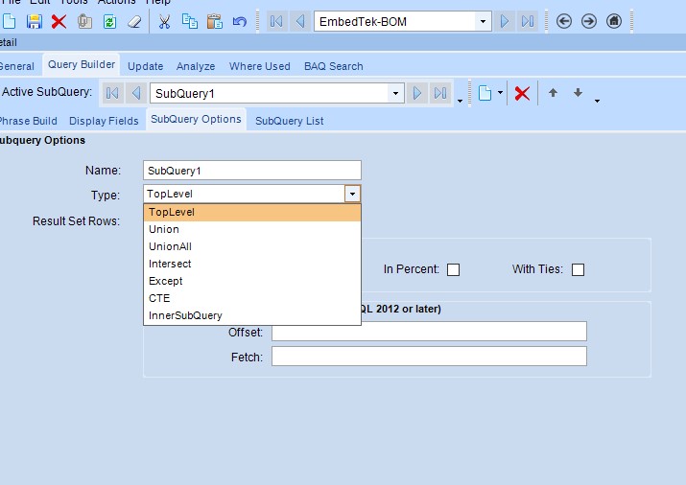Go to next subquery arrow
Screen dimensions: 686x485
click(x=417, y=93)
